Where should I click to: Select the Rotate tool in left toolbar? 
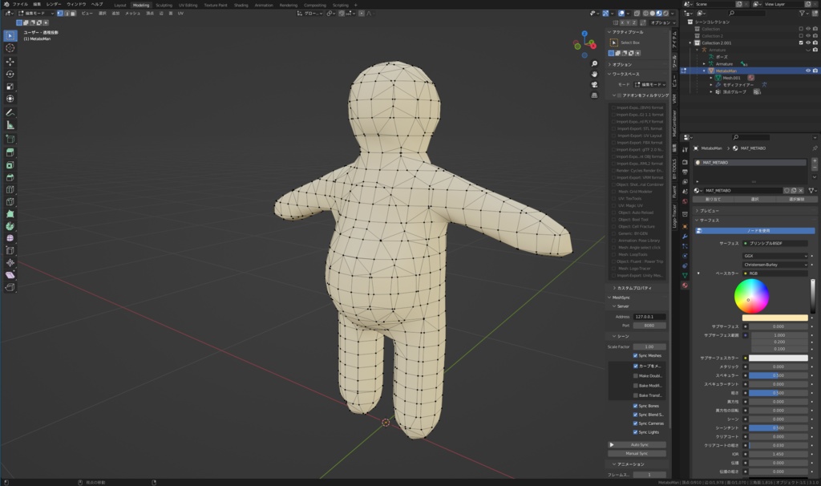pos(10,74)
